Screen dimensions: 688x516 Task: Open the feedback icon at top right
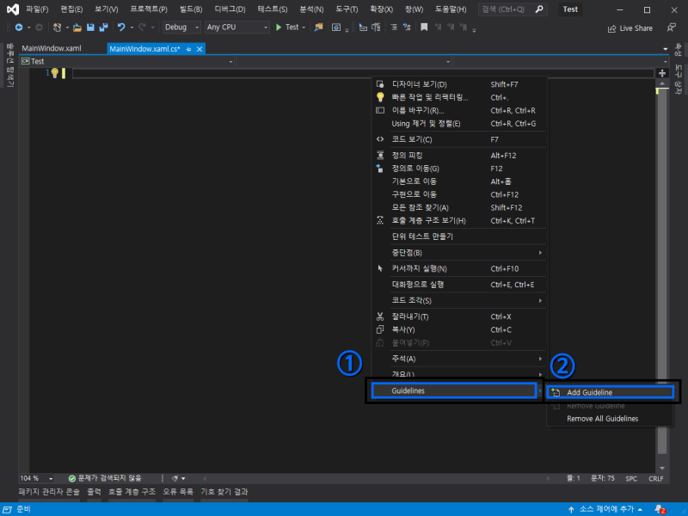tap(672, 28)
